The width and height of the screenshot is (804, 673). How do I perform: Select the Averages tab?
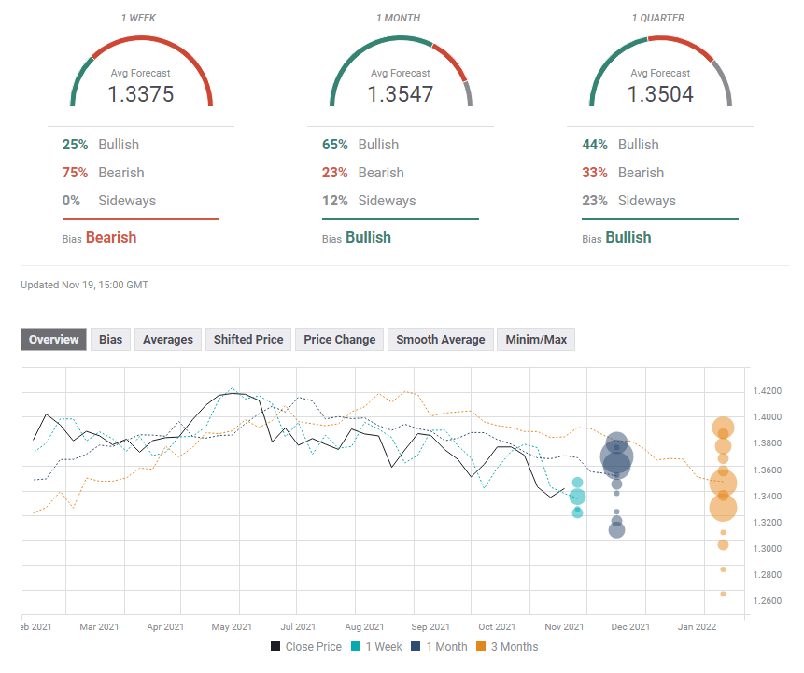pyautogui.click(x=168, y=340)
